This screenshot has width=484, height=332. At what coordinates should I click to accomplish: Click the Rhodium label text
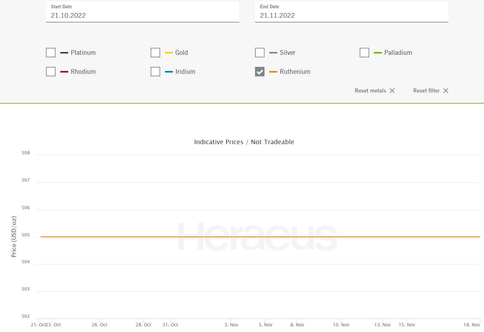(x=83, y=72)
